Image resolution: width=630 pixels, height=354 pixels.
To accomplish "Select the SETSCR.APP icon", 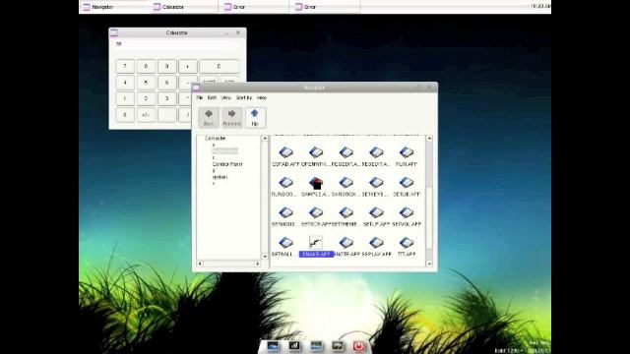I will (316, 216).
